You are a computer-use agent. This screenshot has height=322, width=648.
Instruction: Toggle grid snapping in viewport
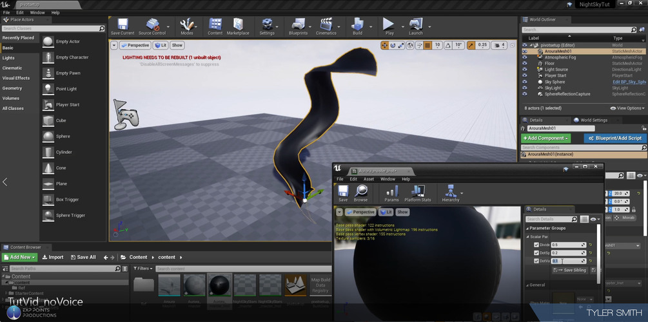[x=427, y=46]
